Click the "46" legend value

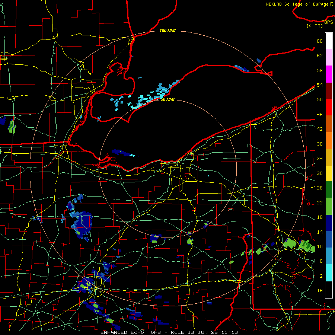(x=320, y=115)
